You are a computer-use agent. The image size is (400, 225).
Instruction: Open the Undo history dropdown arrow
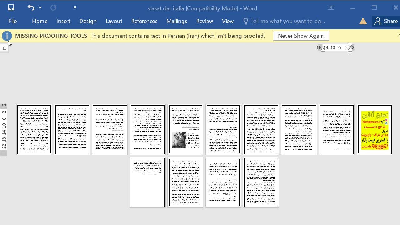(40, 7)
